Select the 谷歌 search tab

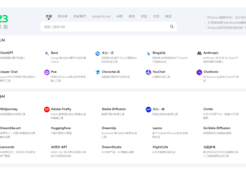120,16
